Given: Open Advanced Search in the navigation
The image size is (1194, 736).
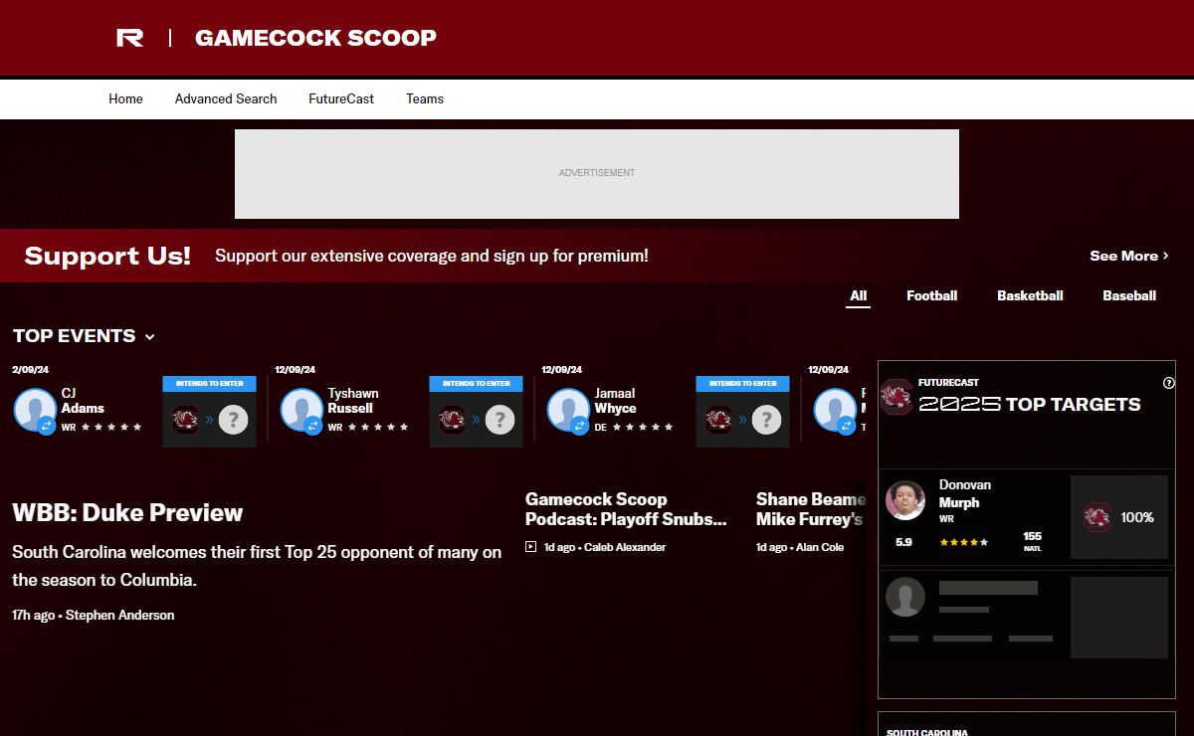Looking at the screenshot, I should pos(226,98).
